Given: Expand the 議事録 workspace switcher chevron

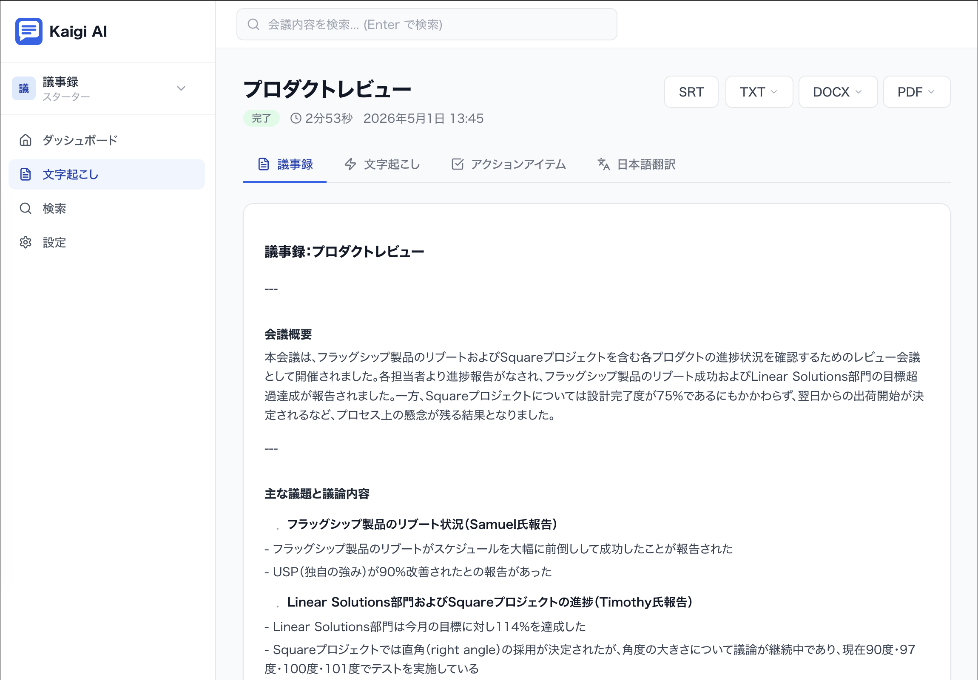Looking at the screenshot, I should tap(181, 88).
